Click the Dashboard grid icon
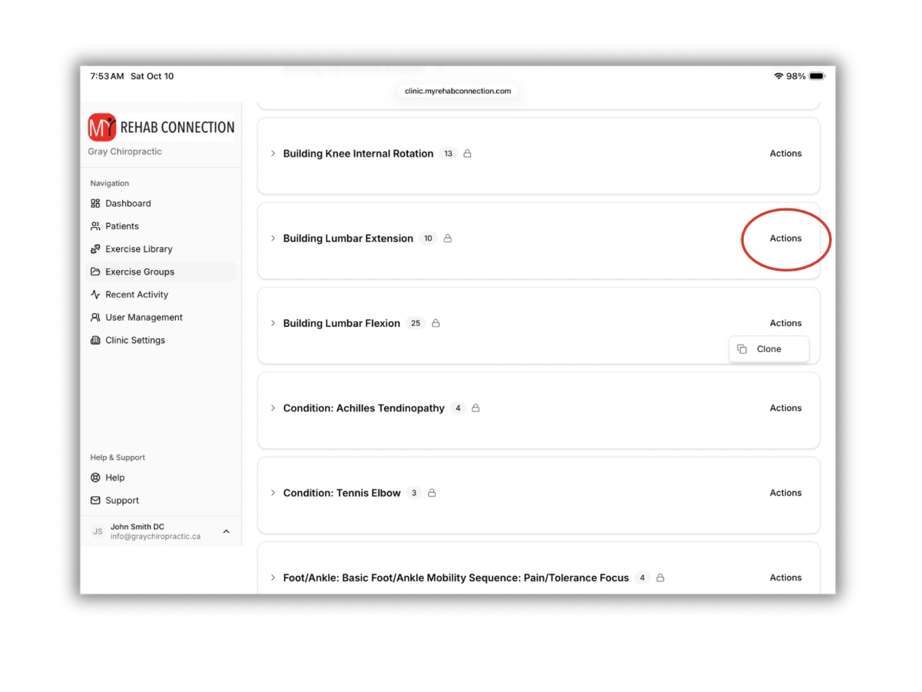922x692 pixels. (x=95, y=204)
